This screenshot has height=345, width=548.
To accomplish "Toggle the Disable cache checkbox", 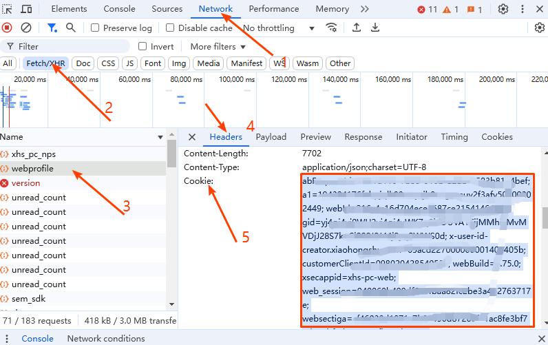I will point(169,28).
